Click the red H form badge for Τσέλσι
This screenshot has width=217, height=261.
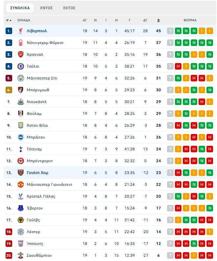tap(178, 66)
